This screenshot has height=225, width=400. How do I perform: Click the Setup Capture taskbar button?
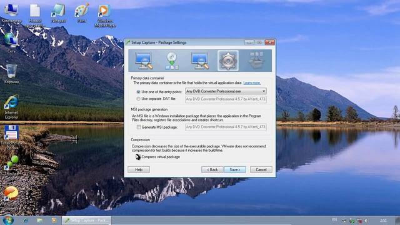(x=86, y=220)
